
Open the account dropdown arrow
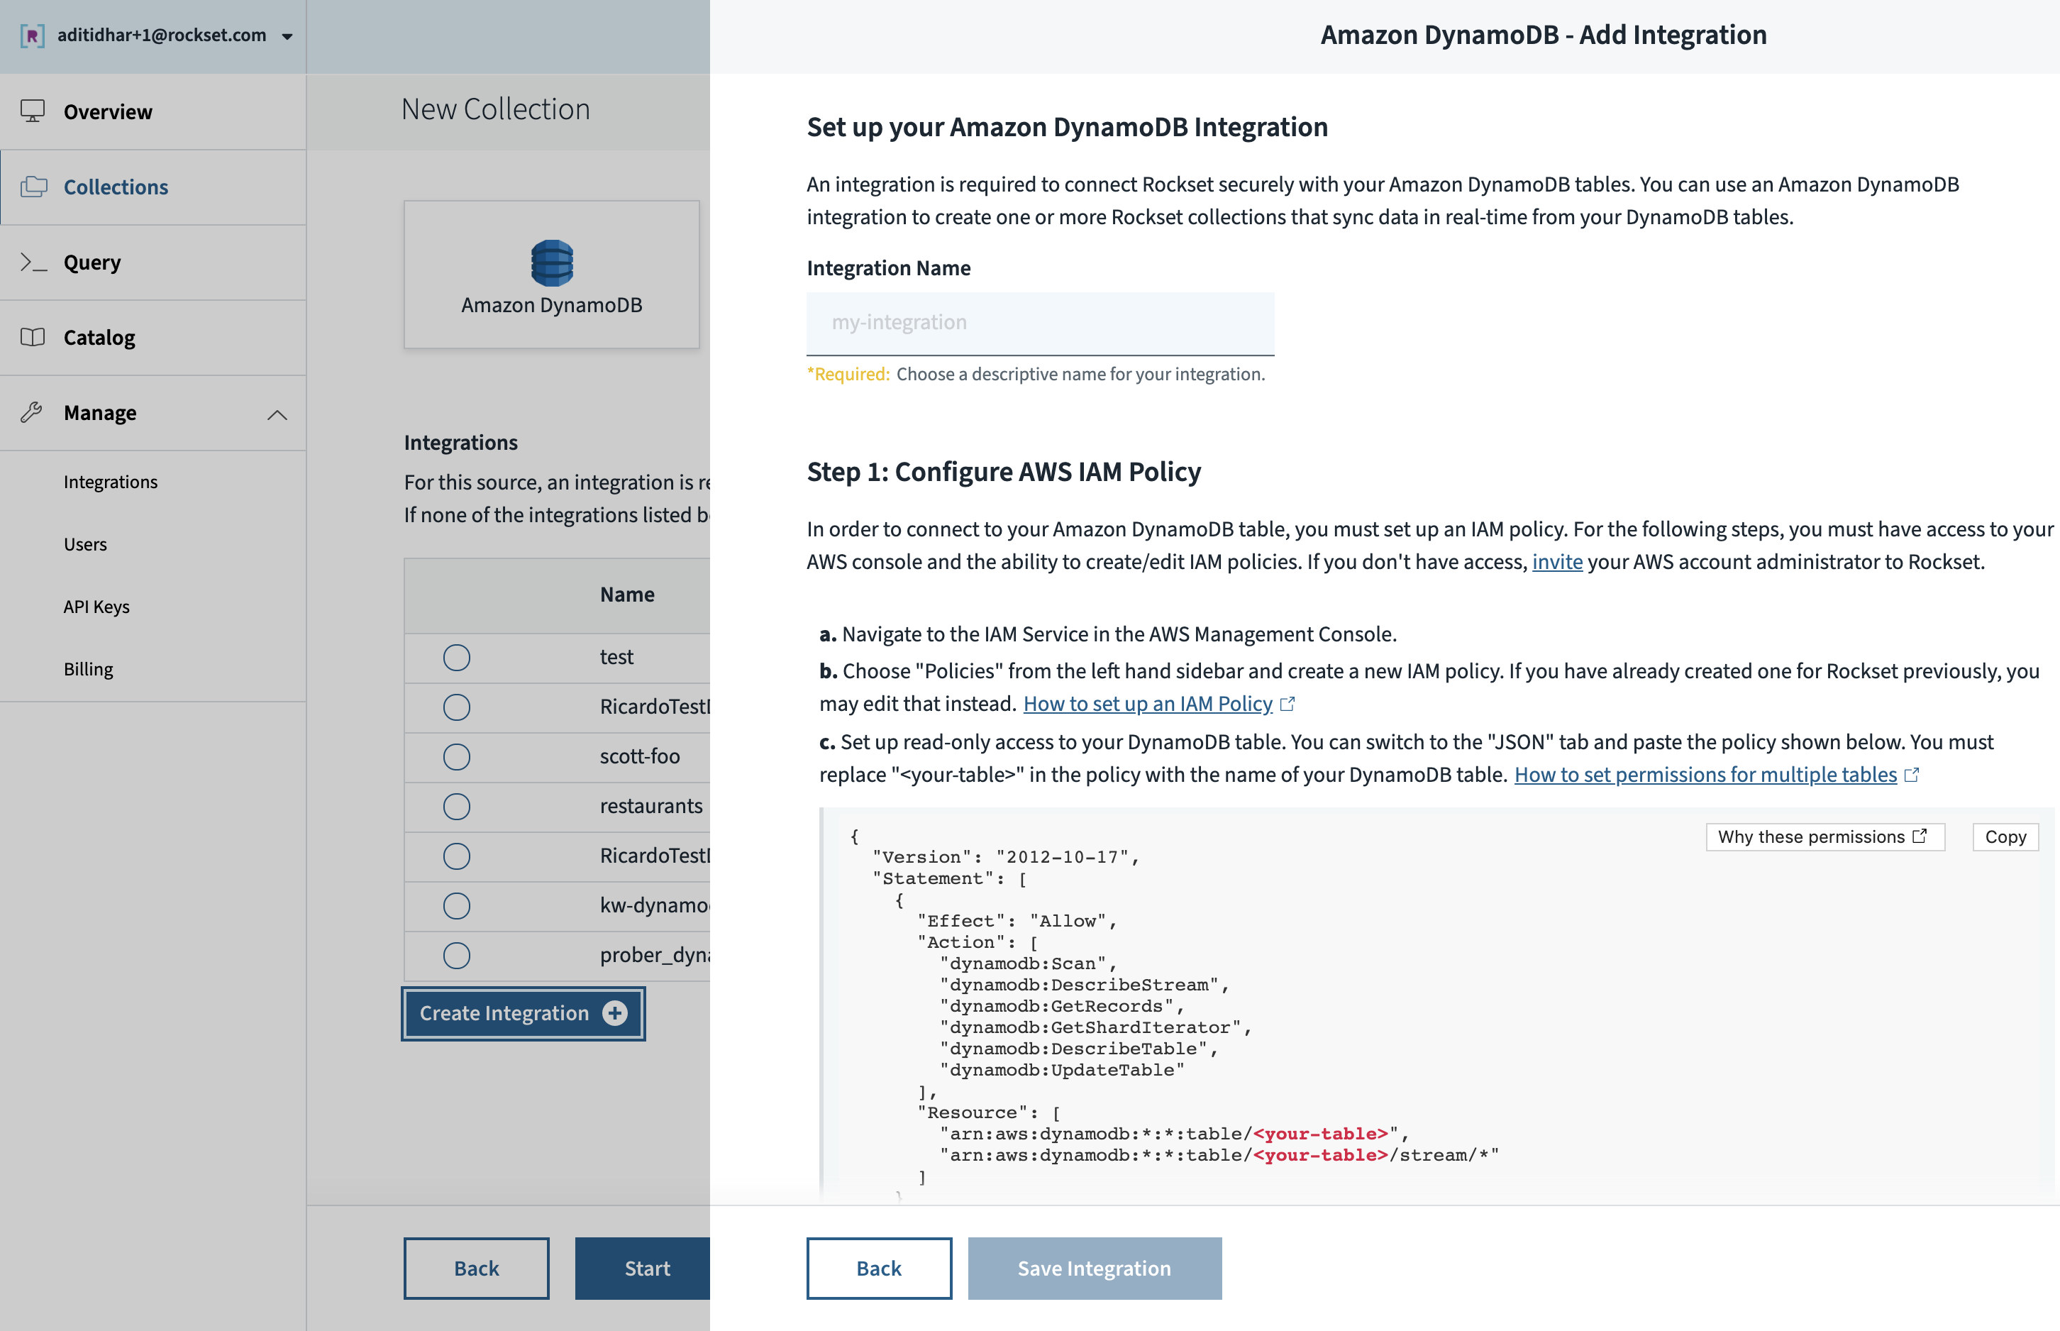tap(288, 36)
